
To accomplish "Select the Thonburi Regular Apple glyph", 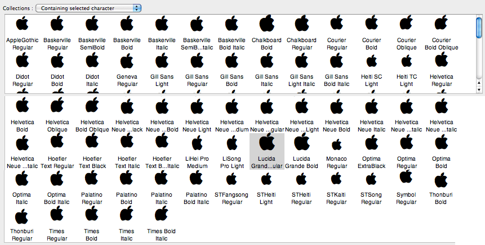I will click(x=21, y=216).
